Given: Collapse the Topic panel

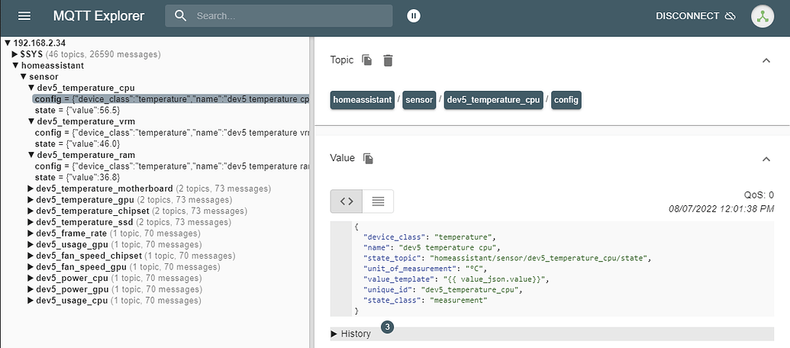Looking at the screenshot, I should pos(766,60).
